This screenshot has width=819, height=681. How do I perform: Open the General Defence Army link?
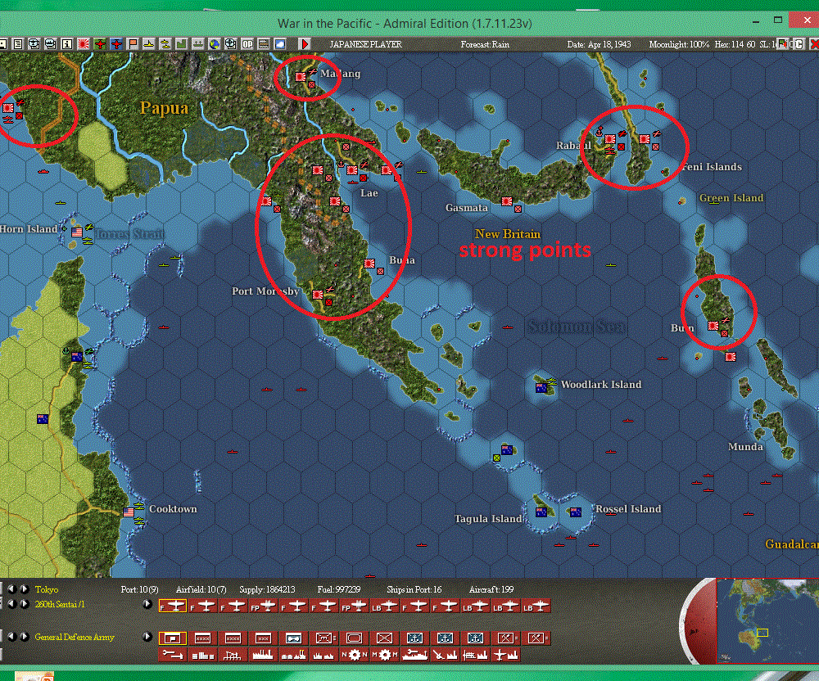(x=75, y=637)
